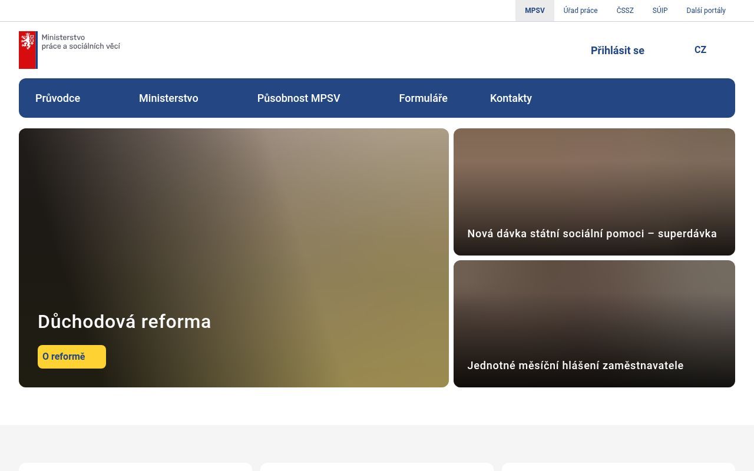The height and width of the screenshot is (471, 754).
Task: Click the yellow O reformě button
Action: [x=72, y=357]
